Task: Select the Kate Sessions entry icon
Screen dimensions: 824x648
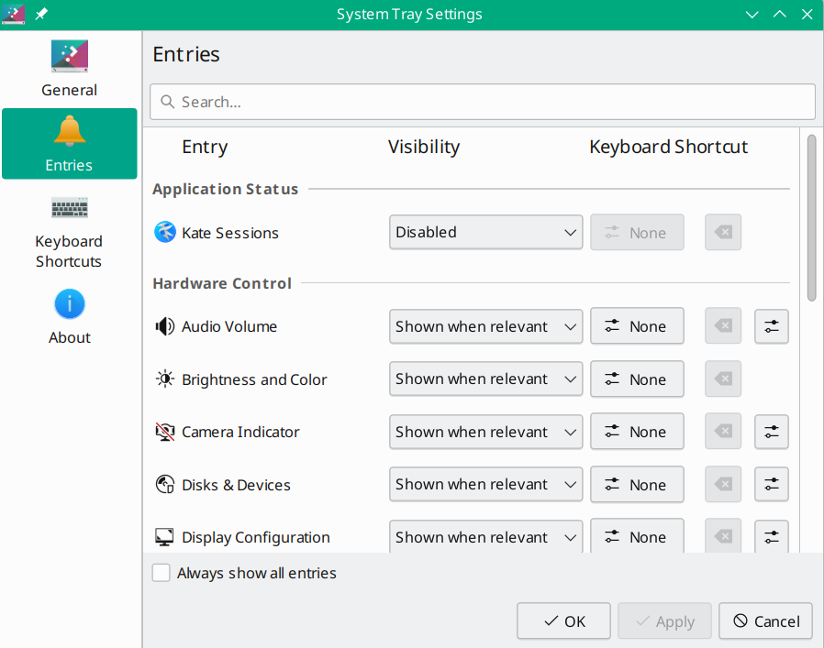Action: tap(165, 232)
